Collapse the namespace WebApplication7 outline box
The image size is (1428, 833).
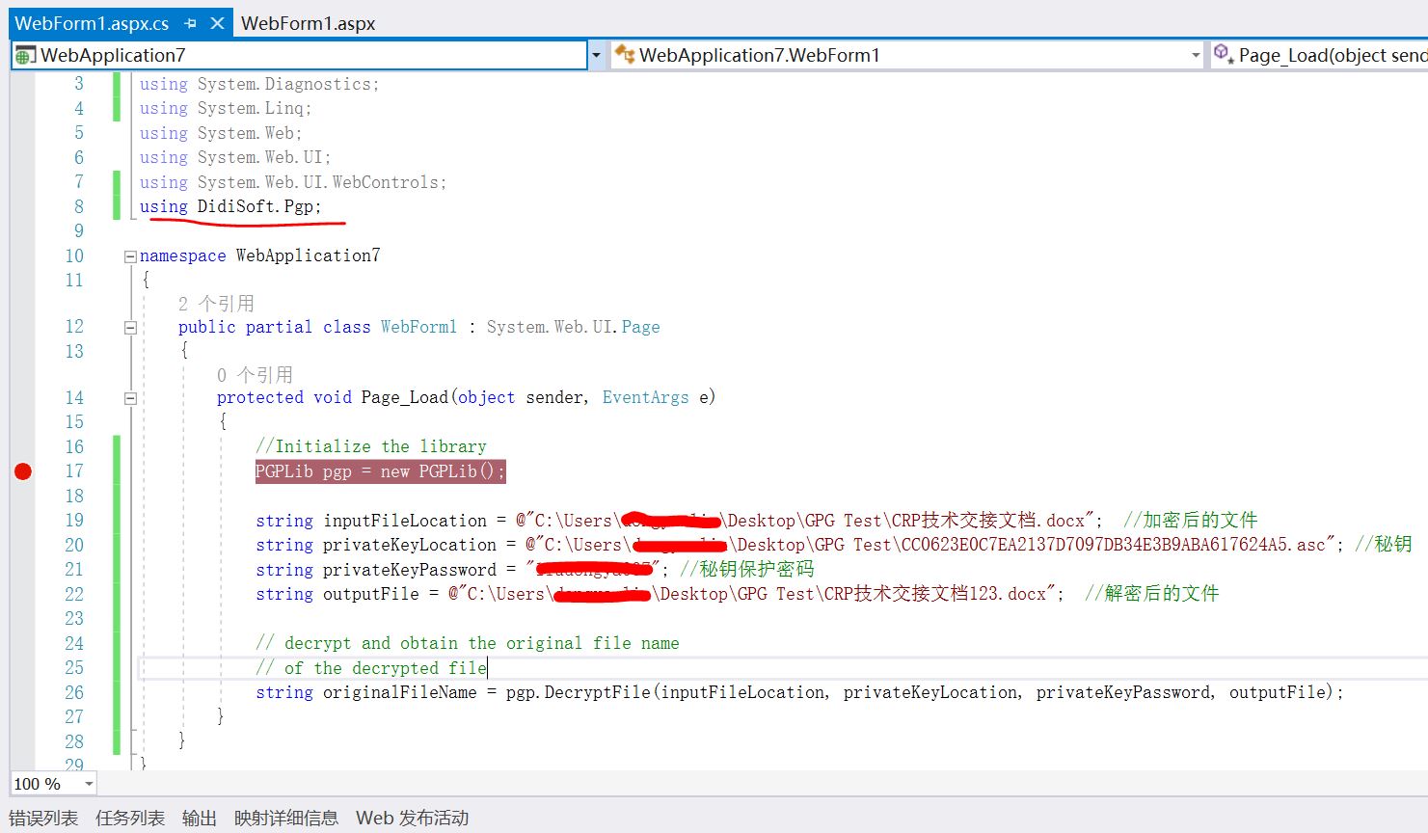[130, 255]
